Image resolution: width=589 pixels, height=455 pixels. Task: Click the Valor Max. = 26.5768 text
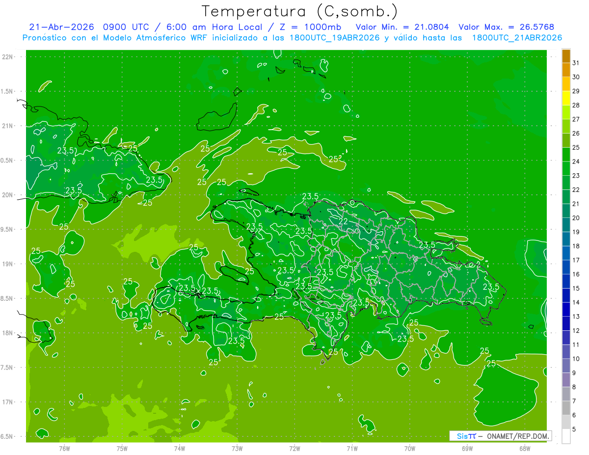click(506, 27)
